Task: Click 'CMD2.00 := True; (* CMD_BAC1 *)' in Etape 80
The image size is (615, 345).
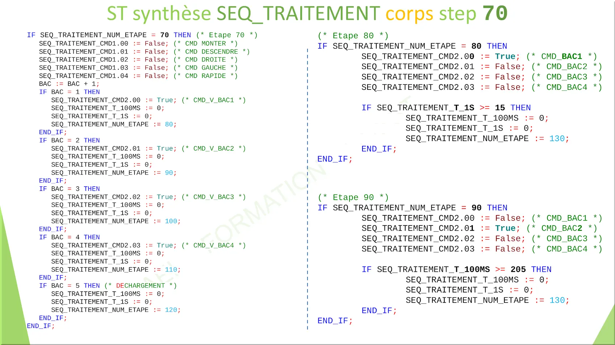Action: 479,56
